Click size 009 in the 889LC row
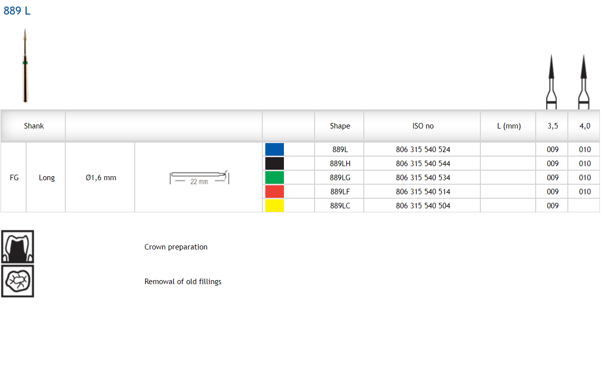 552,206
